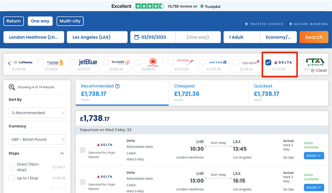Click Delta logo on 13:00 flight
The width and height of the screenshot is (332, 193).
coord(105,176)
